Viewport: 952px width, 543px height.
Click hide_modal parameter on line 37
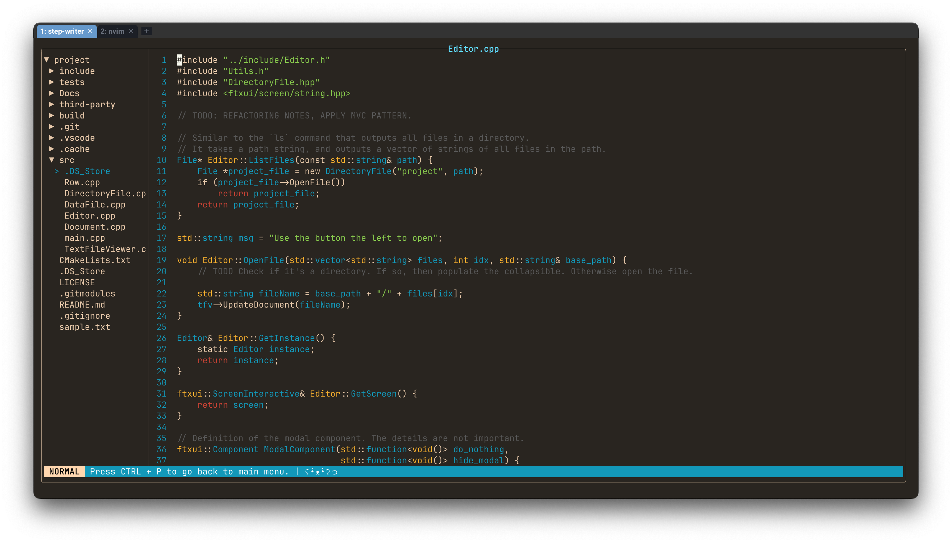coord(478,461)
